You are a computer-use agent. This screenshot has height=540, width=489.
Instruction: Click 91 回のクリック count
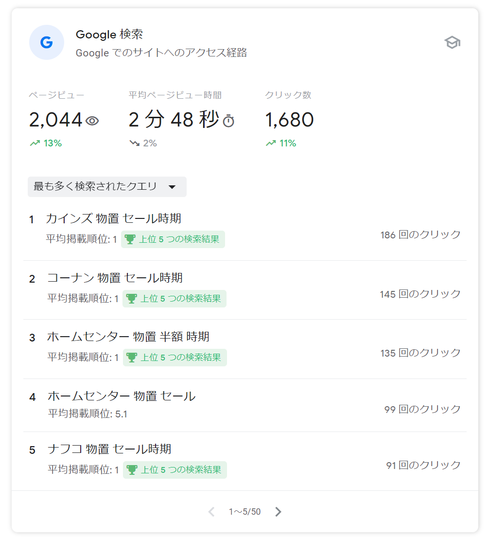[x=423, y=466]
